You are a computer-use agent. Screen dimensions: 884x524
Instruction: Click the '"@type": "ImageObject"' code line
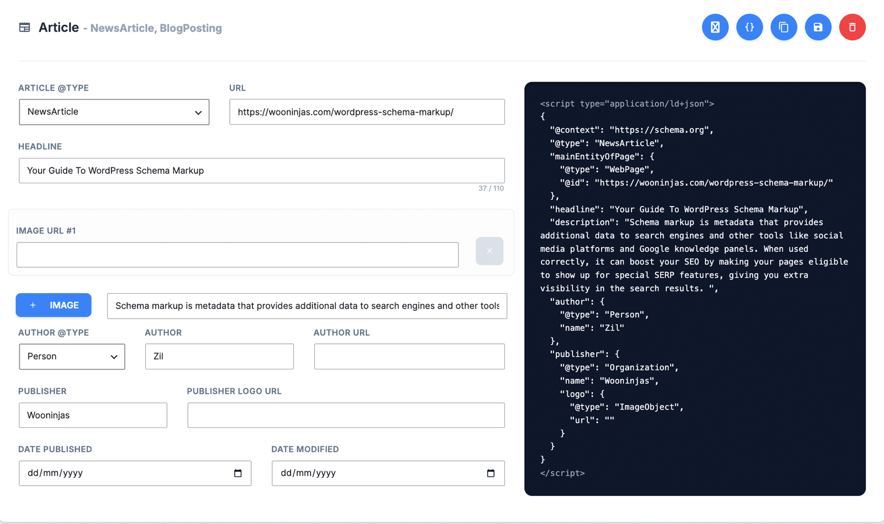pyautogui.click(x=627, y=407)
